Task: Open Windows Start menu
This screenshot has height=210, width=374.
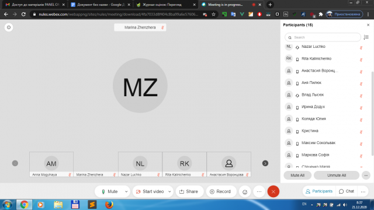Action: 8,205
